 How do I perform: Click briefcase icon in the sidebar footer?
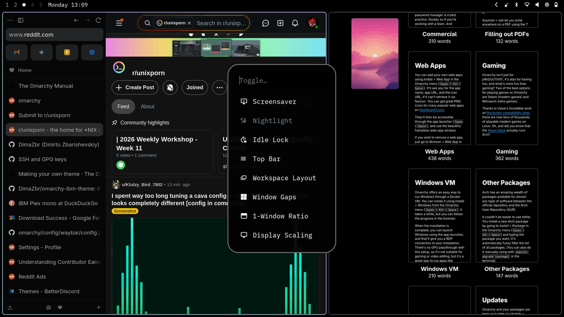pos(49,308)
